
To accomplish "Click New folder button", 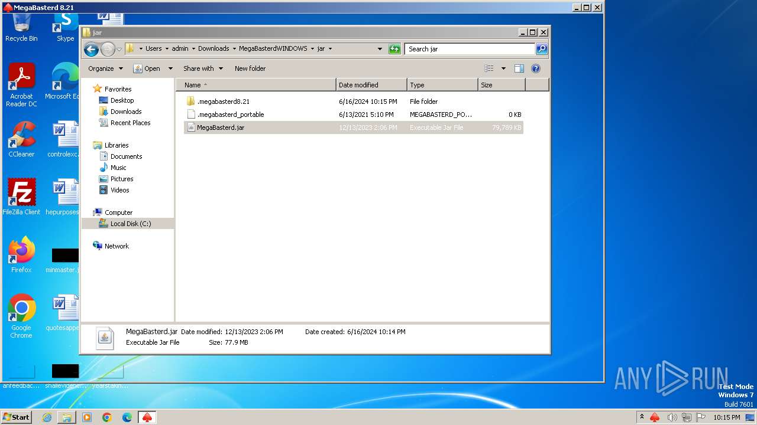I will coord(250,68).
